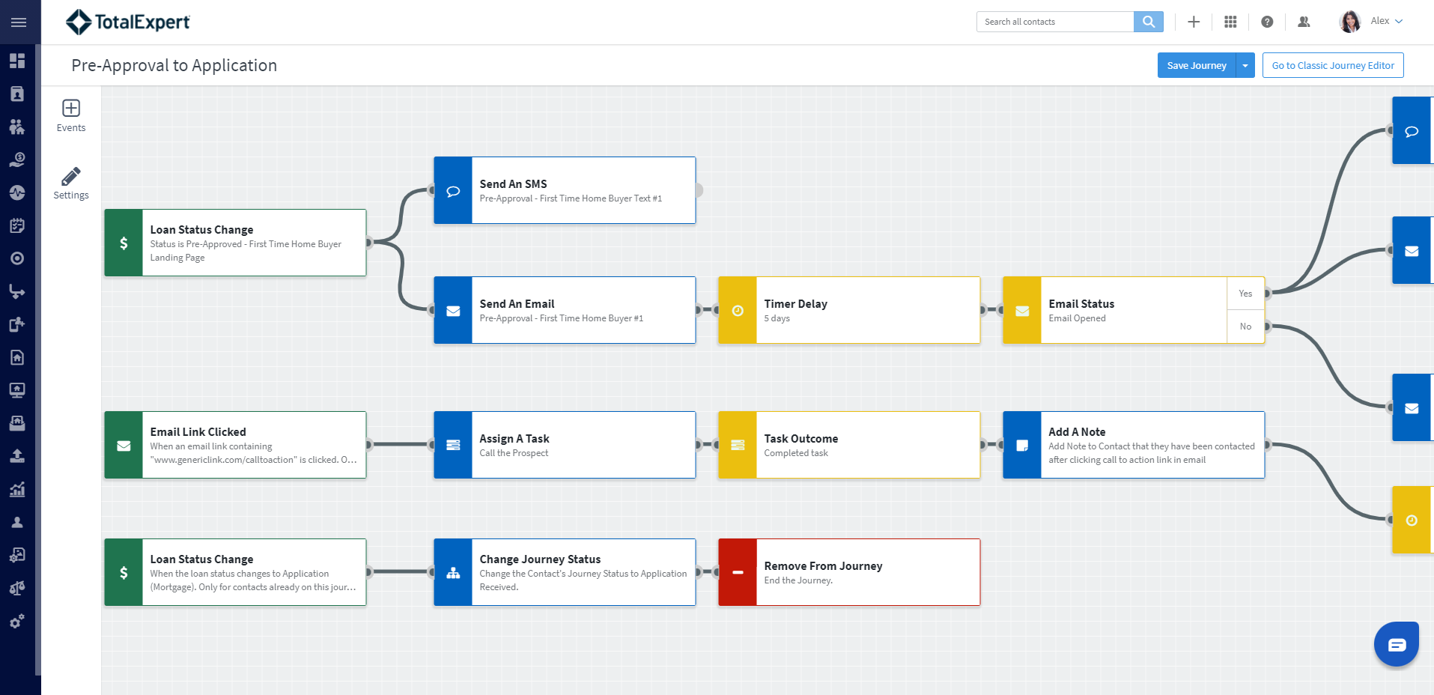Click the No output of Email Status
Image resolution: width=1434 pixels, height=695 pixels.
pos(1246,327)
